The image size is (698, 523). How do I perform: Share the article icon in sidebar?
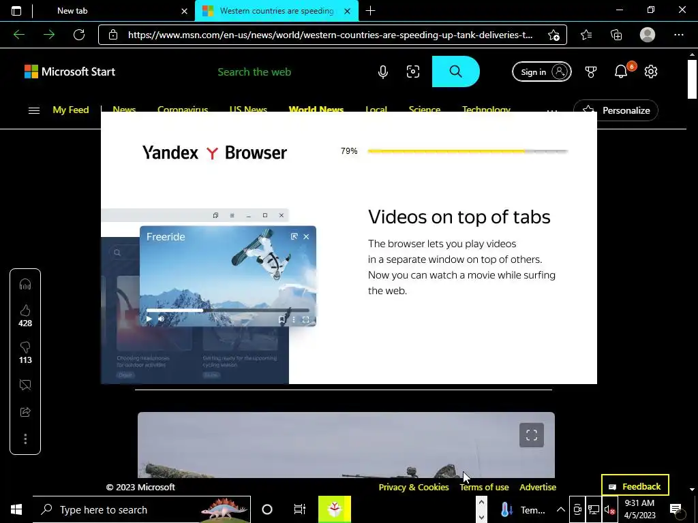[25, 412]
